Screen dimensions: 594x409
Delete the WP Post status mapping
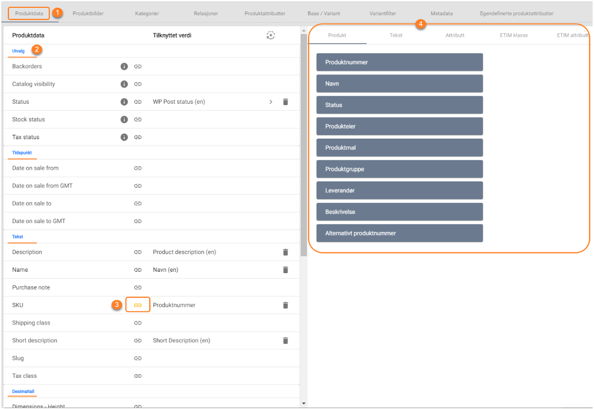coord(285,102)
